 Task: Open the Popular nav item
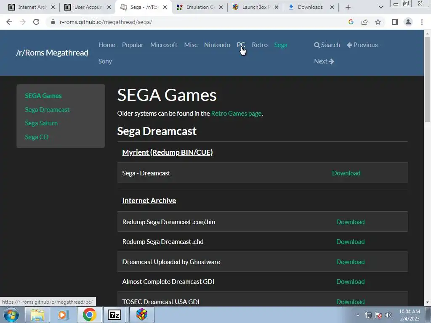[x=133, y=45]
